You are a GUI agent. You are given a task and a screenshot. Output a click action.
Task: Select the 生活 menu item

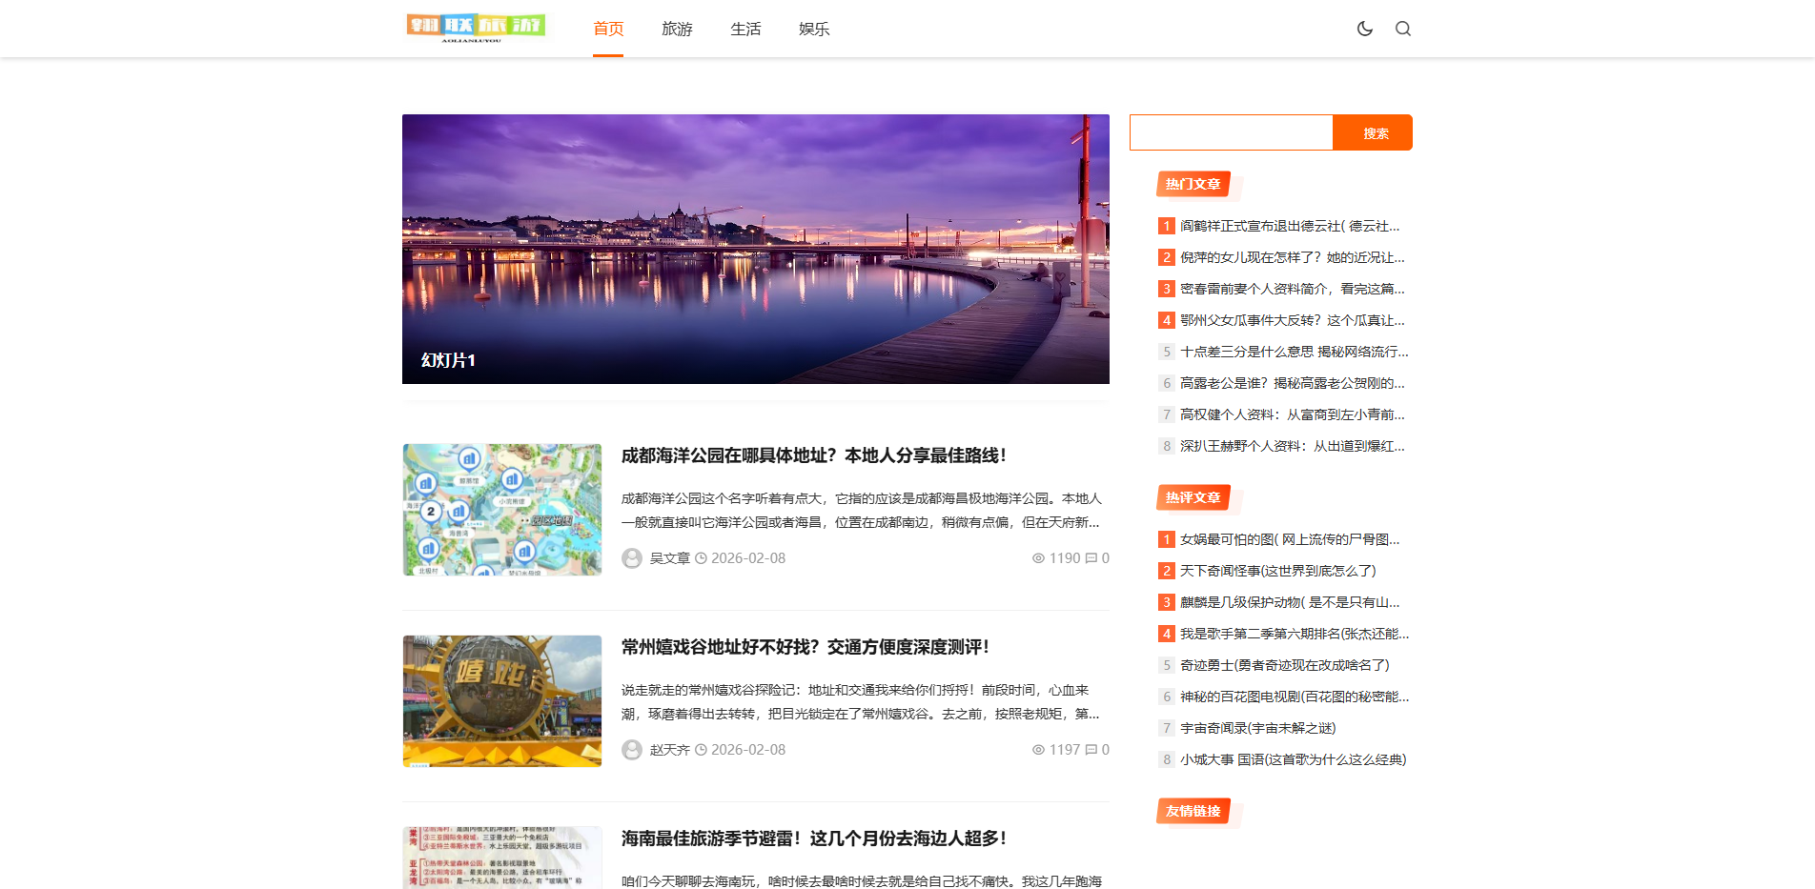point(745,29)
